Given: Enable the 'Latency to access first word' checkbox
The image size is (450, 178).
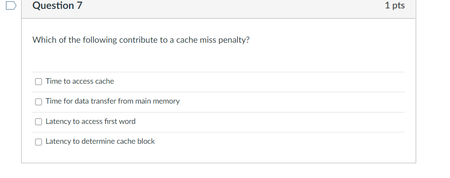Looking at the screenshot, I should (39, 122).
